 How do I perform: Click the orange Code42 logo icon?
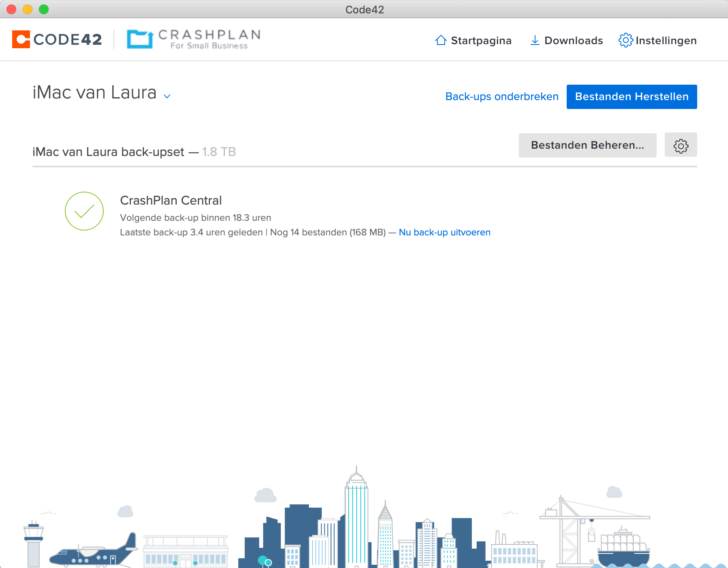tap(21, 39)
